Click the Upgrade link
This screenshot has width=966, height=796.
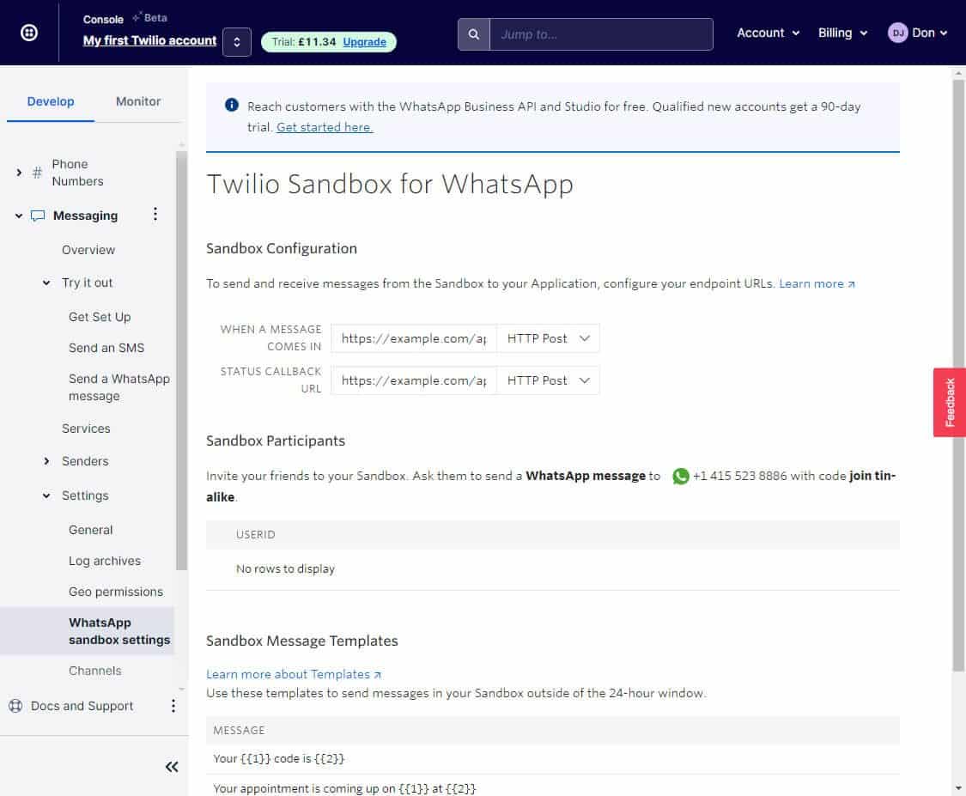point(364,41)
